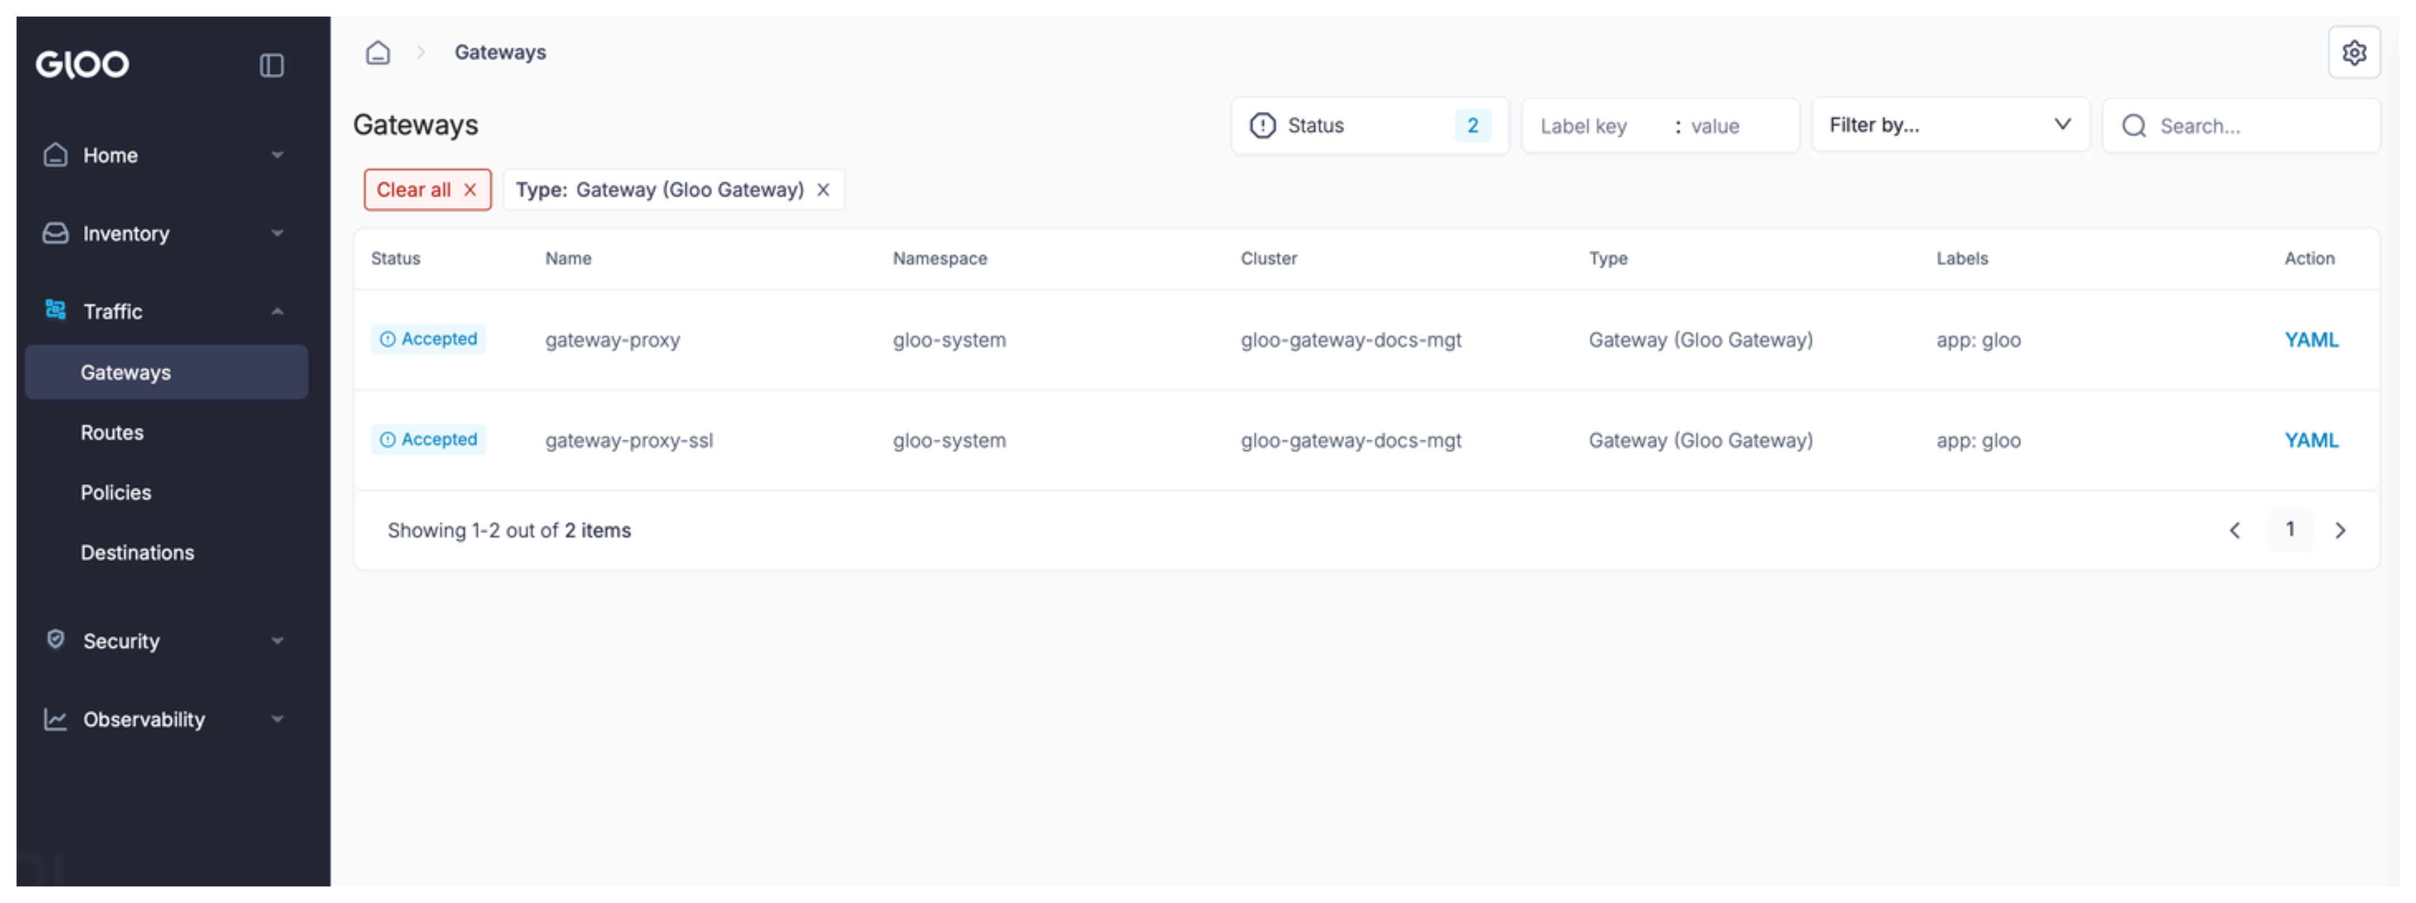This screenshot has height=903, width=2416.
Task: Remove the Type Gateway filter chip
Action: click(x=822, y=190)
